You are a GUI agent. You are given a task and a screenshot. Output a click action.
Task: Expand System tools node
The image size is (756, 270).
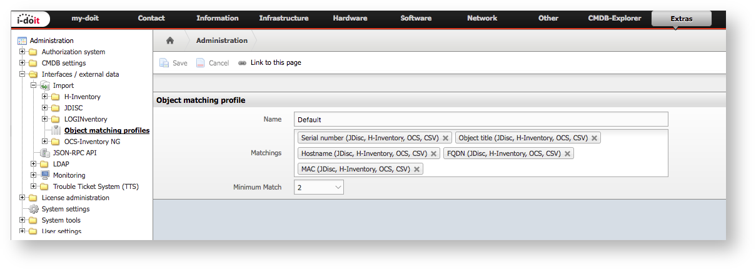(23, 220)
